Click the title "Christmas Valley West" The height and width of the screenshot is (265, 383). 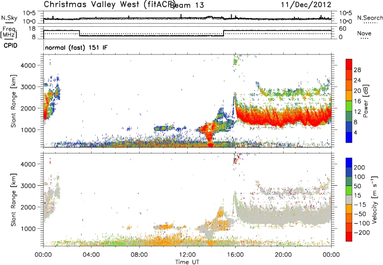(x=91, y=4)
